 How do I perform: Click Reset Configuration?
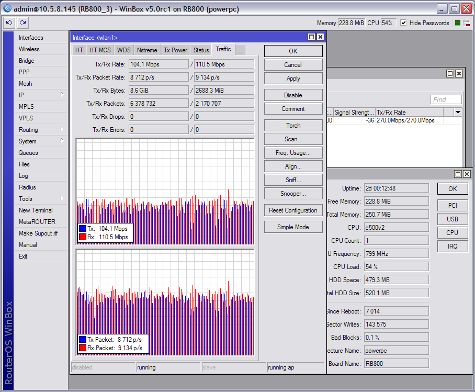293,210
